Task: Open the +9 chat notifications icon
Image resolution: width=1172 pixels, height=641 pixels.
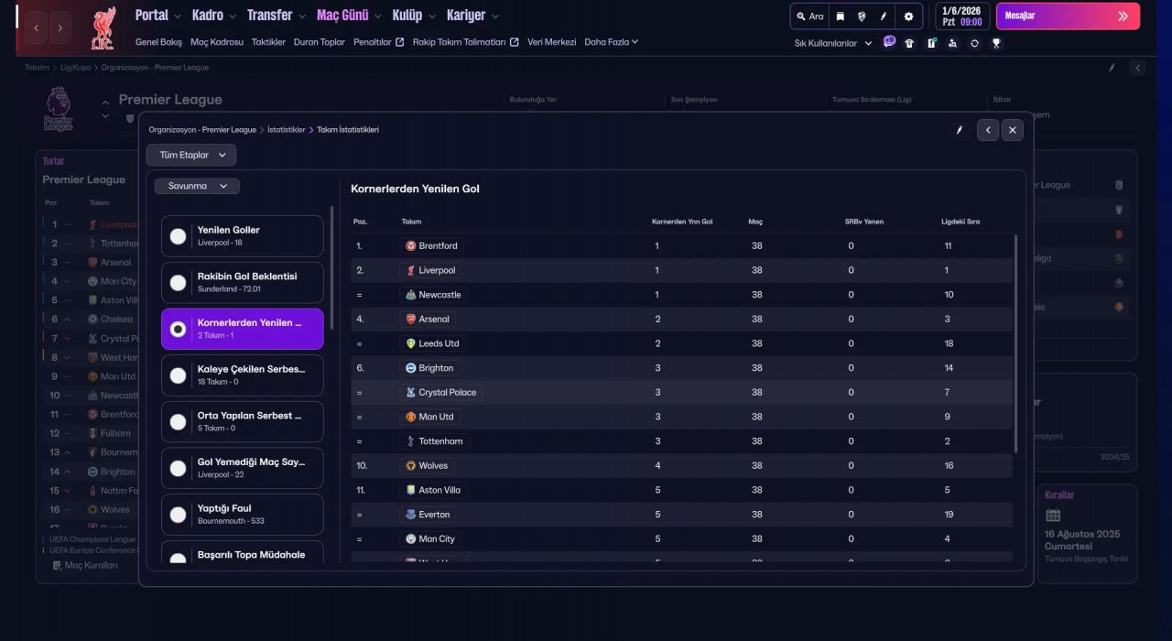Action: coord(889,42)
